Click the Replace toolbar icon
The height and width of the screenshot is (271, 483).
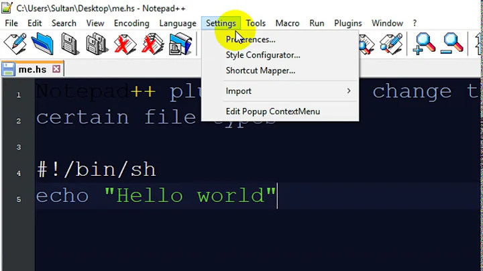point(391,44)
